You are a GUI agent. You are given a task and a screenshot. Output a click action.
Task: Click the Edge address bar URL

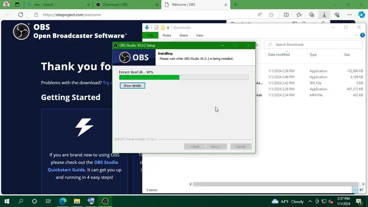coord(72,15)
